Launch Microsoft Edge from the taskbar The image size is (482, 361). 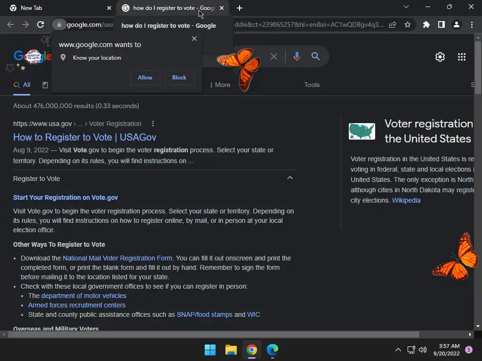[x=273, y=350]
